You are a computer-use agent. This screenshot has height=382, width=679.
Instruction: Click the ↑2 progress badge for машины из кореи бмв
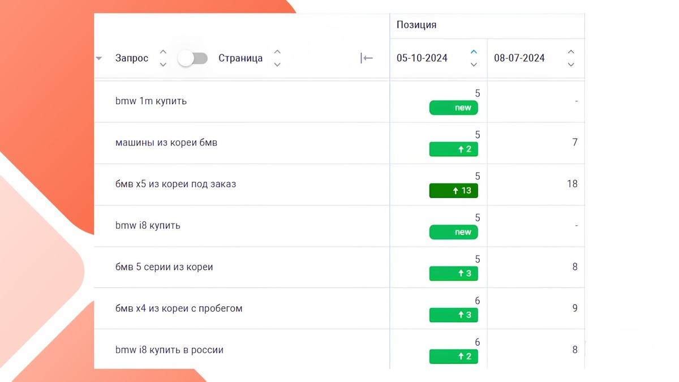pyautogui.click(x=454, y=149)
